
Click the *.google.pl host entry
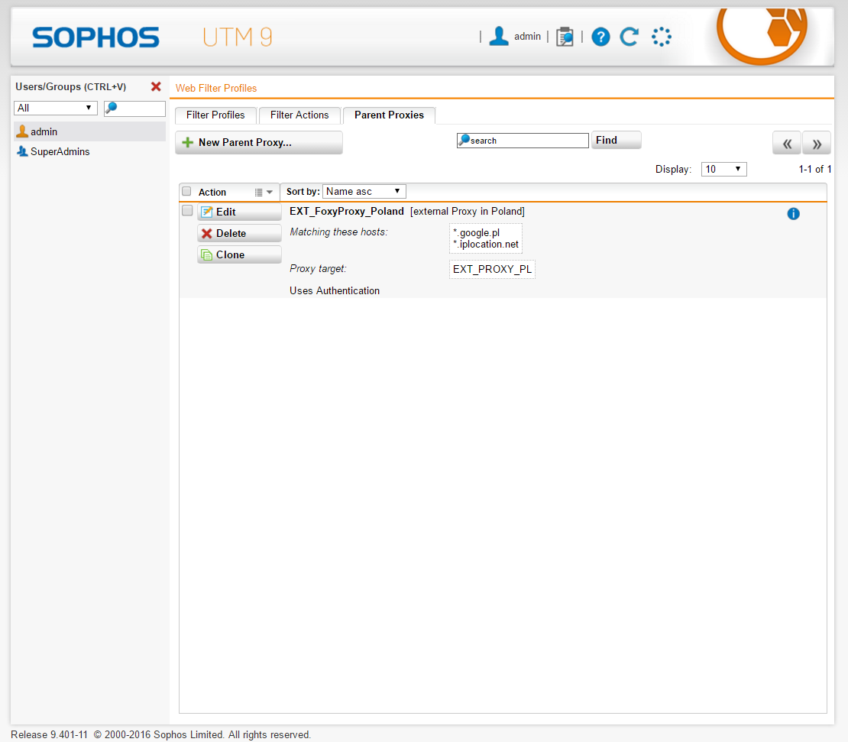(x=477, y=232)
